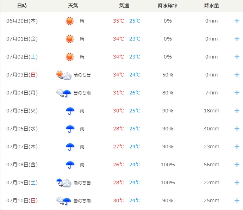243x210 pixels.
Task: Click the sunny icon for 06月30日
Action: (x=70, y=21)
